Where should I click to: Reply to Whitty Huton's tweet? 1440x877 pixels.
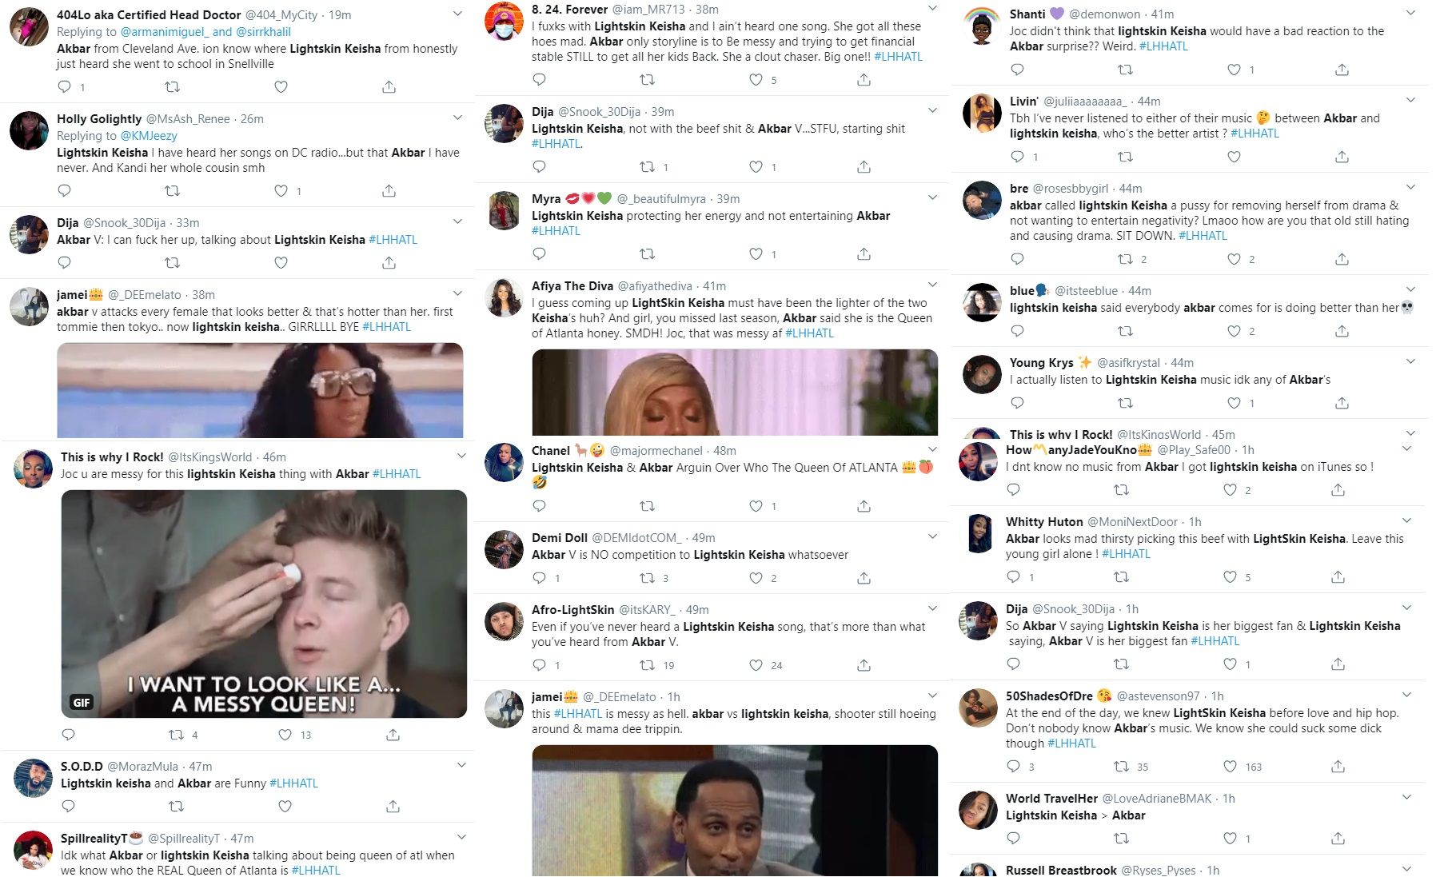click(x=1013, y=577)
